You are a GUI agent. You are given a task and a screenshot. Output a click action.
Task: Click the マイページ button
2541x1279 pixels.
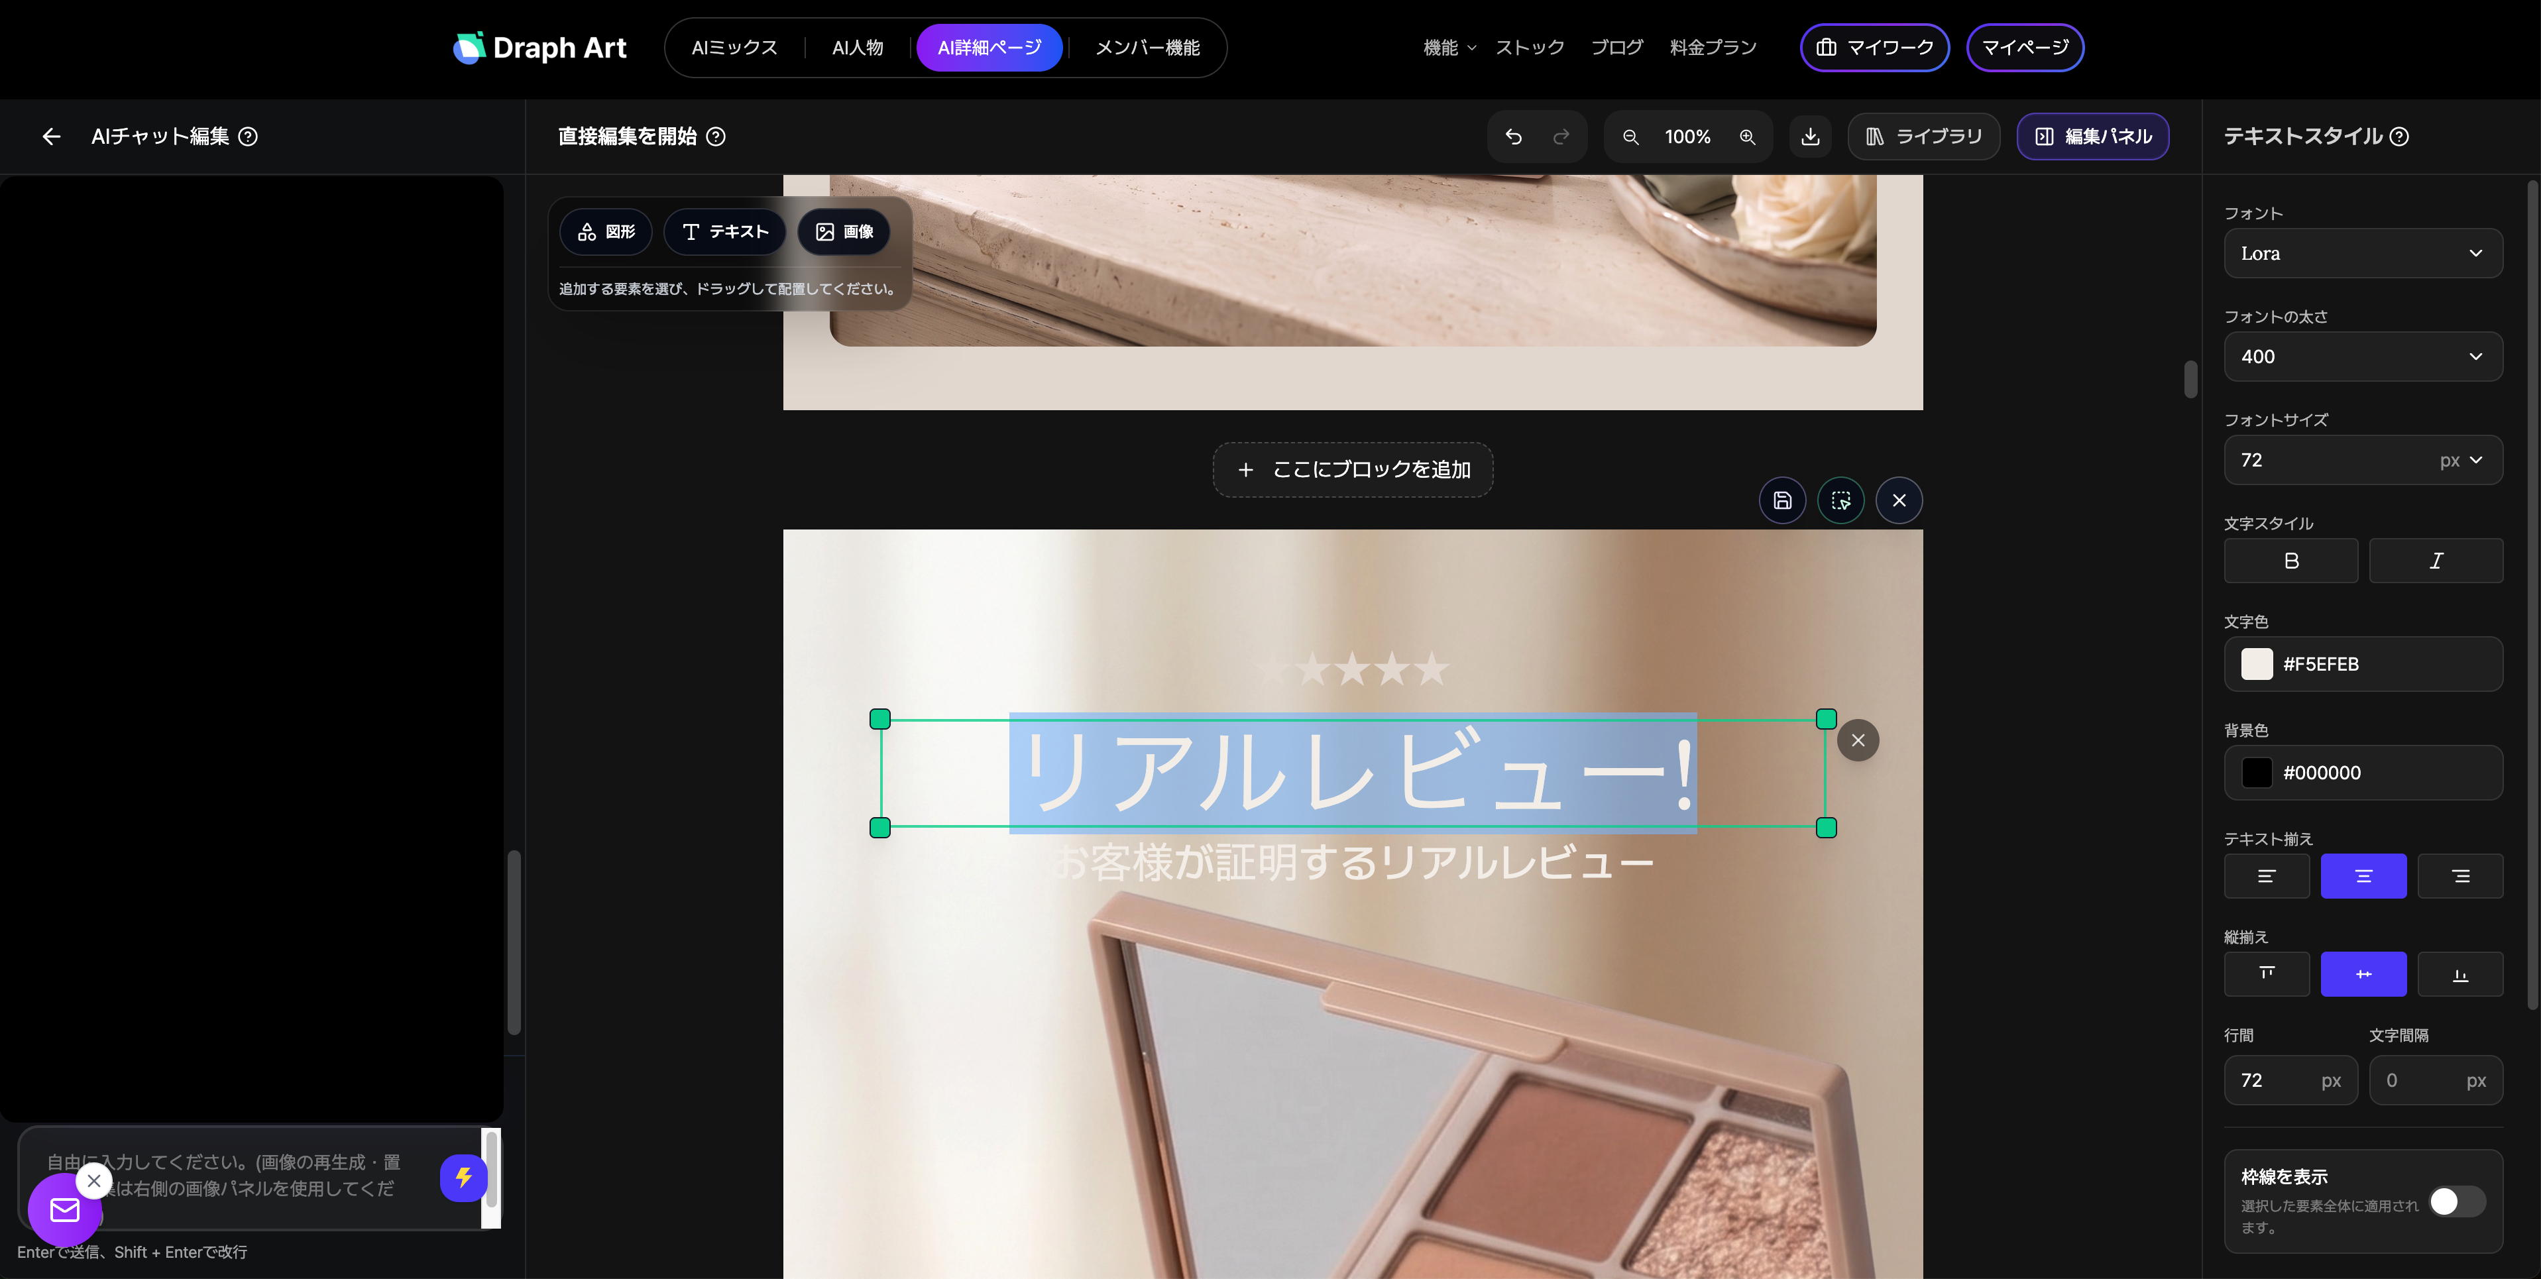tap(2025, 47)
